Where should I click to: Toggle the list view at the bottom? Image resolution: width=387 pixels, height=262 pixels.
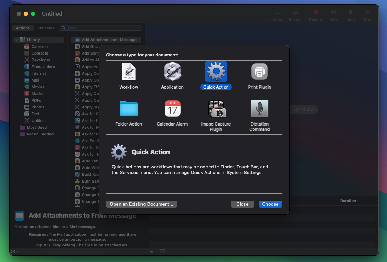(x=151, y=251)
